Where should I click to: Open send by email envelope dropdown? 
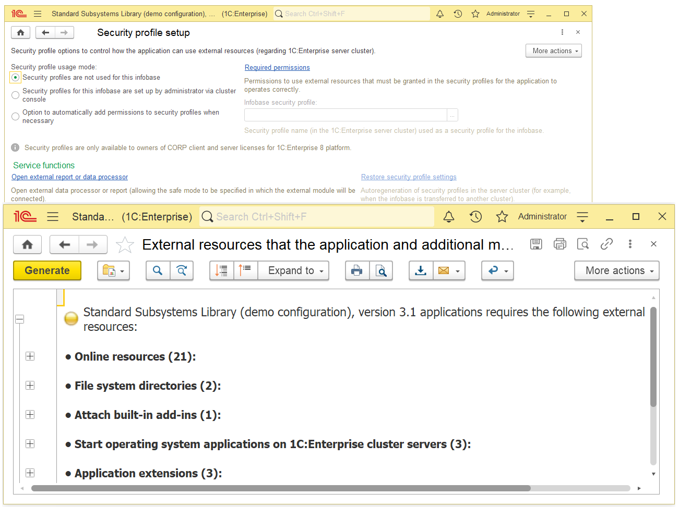coord(449,270)
